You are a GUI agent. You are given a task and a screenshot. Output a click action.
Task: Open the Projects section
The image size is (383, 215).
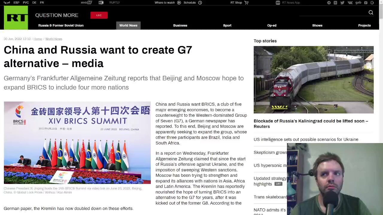(x=364, y=25)
